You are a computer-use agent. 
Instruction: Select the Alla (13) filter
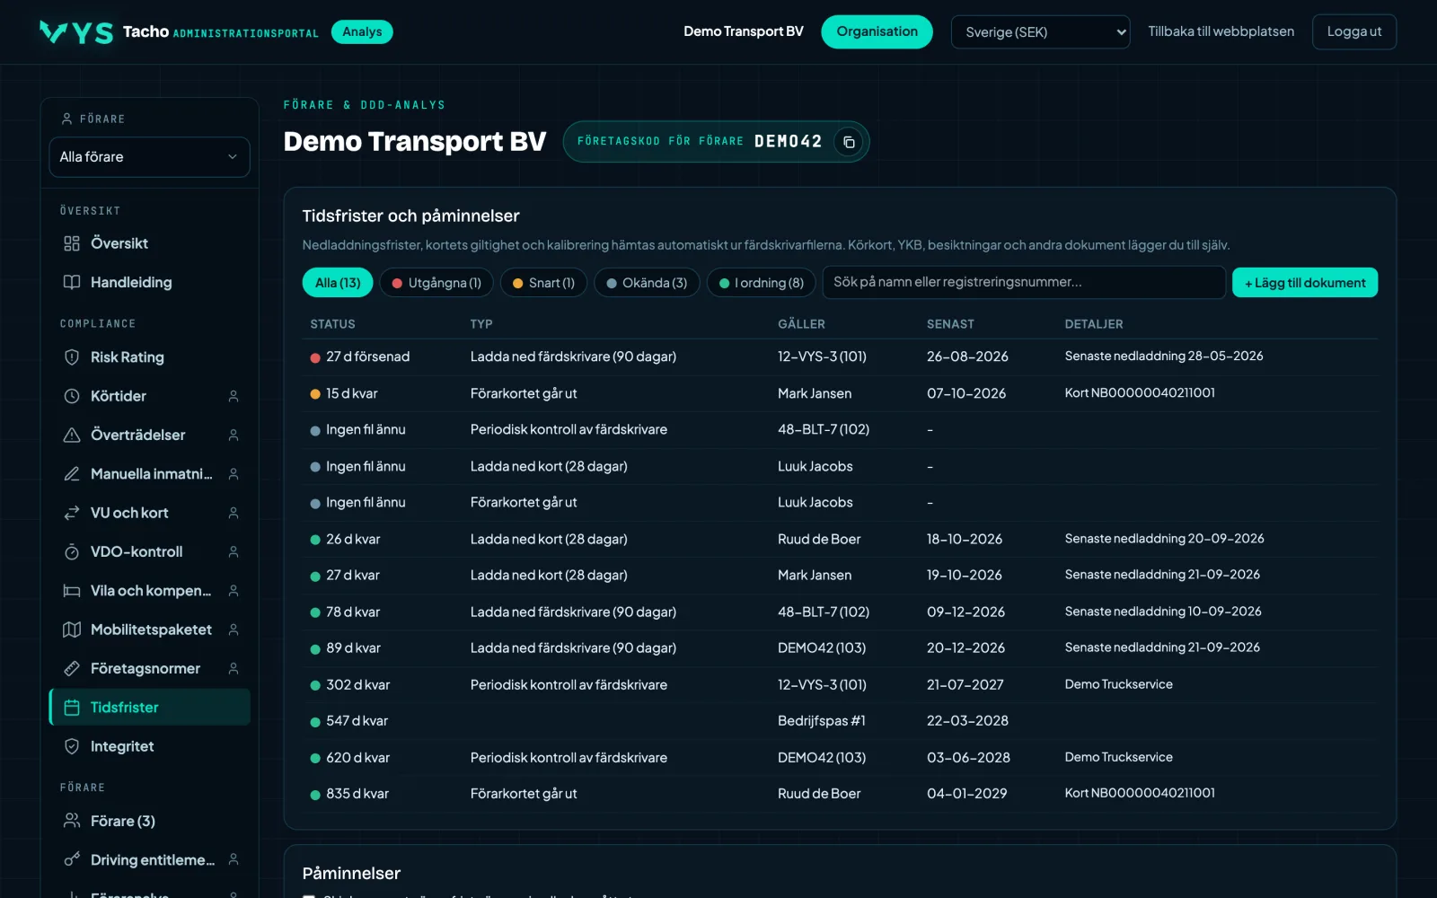click(338, 283)
